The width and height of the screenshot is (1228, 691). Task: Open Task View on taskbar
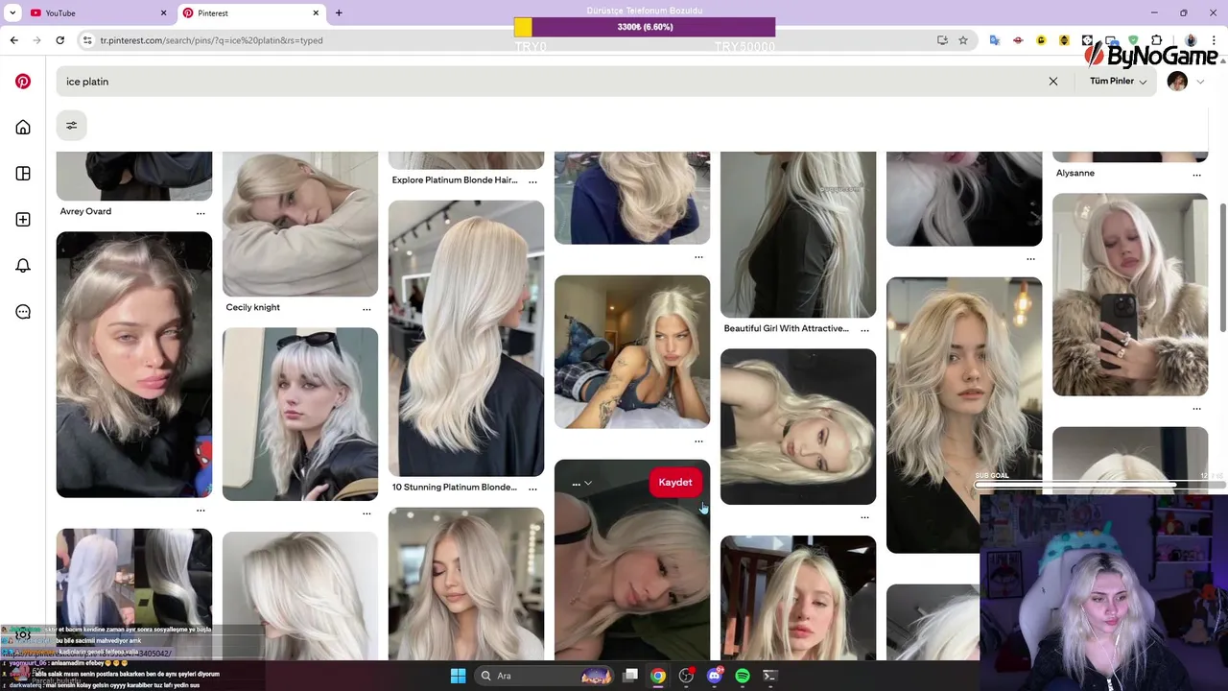[630, 676]
